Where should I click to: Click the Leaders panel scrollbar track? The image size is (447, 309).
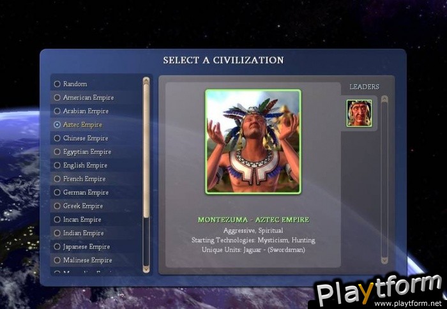(x=384, y=179)
